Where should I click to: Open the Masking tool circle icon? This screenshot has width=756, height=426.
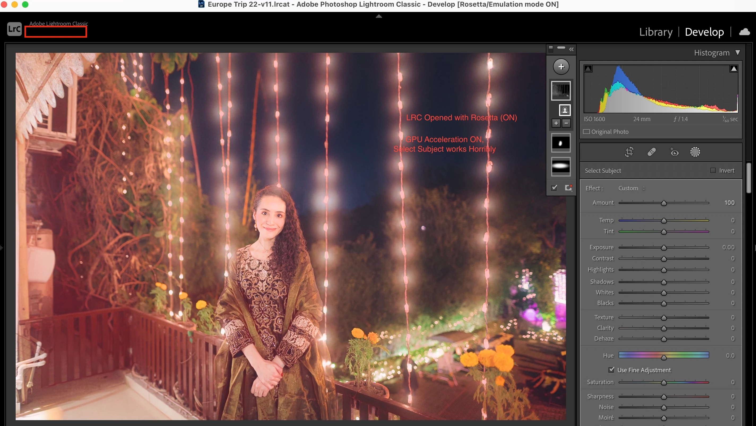[695, 152]
